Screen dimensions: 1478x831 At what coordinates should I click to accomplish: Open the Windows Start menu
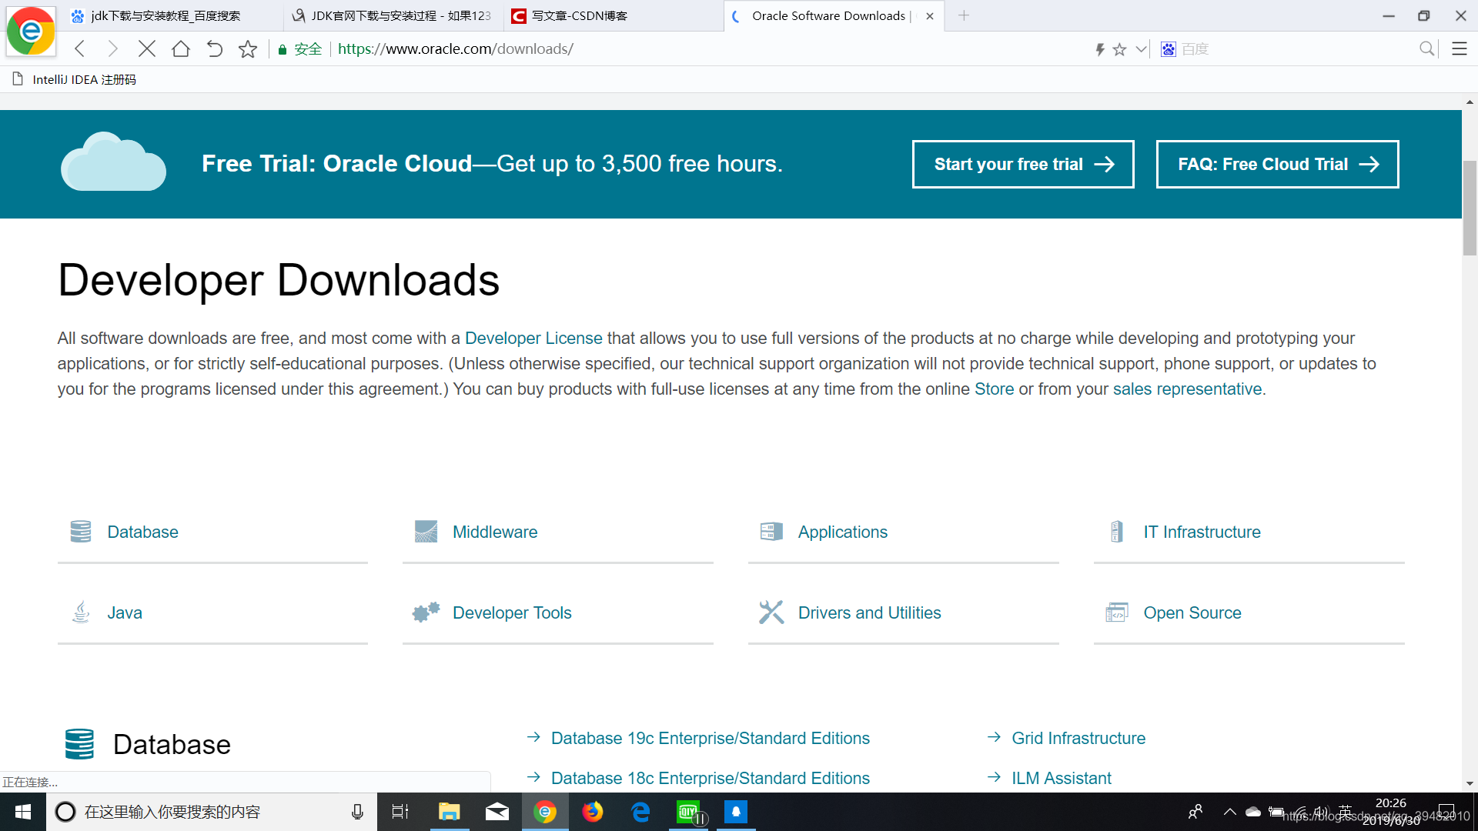tap(23, 812)
